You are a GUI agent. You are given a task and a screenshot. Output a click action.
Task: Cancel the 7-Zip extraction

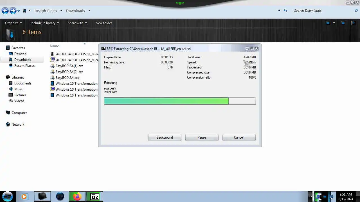tap(239, 137)
